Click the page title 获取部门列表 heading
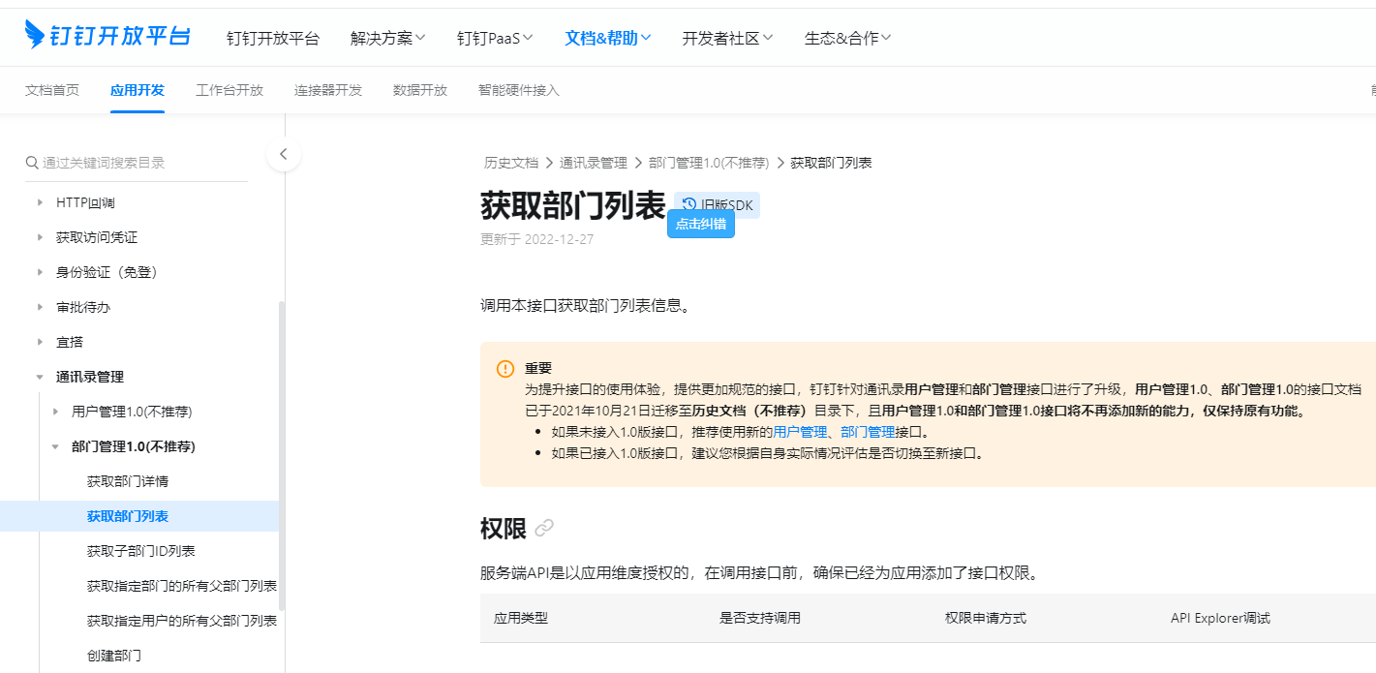 click(x=573, y=206)
